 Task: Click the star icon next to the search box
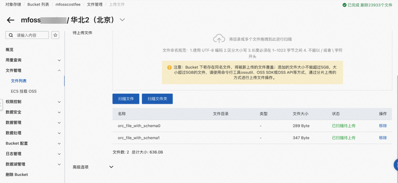point(55,35)
